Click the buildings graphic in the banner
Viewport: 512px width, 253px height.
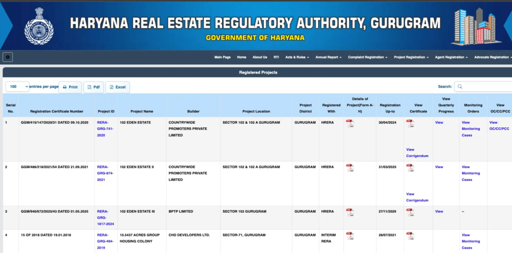coord(476,26)
